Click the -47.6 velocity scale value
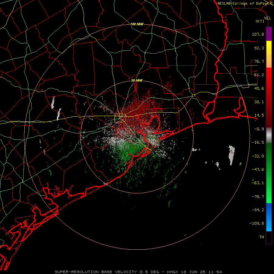 258,170
